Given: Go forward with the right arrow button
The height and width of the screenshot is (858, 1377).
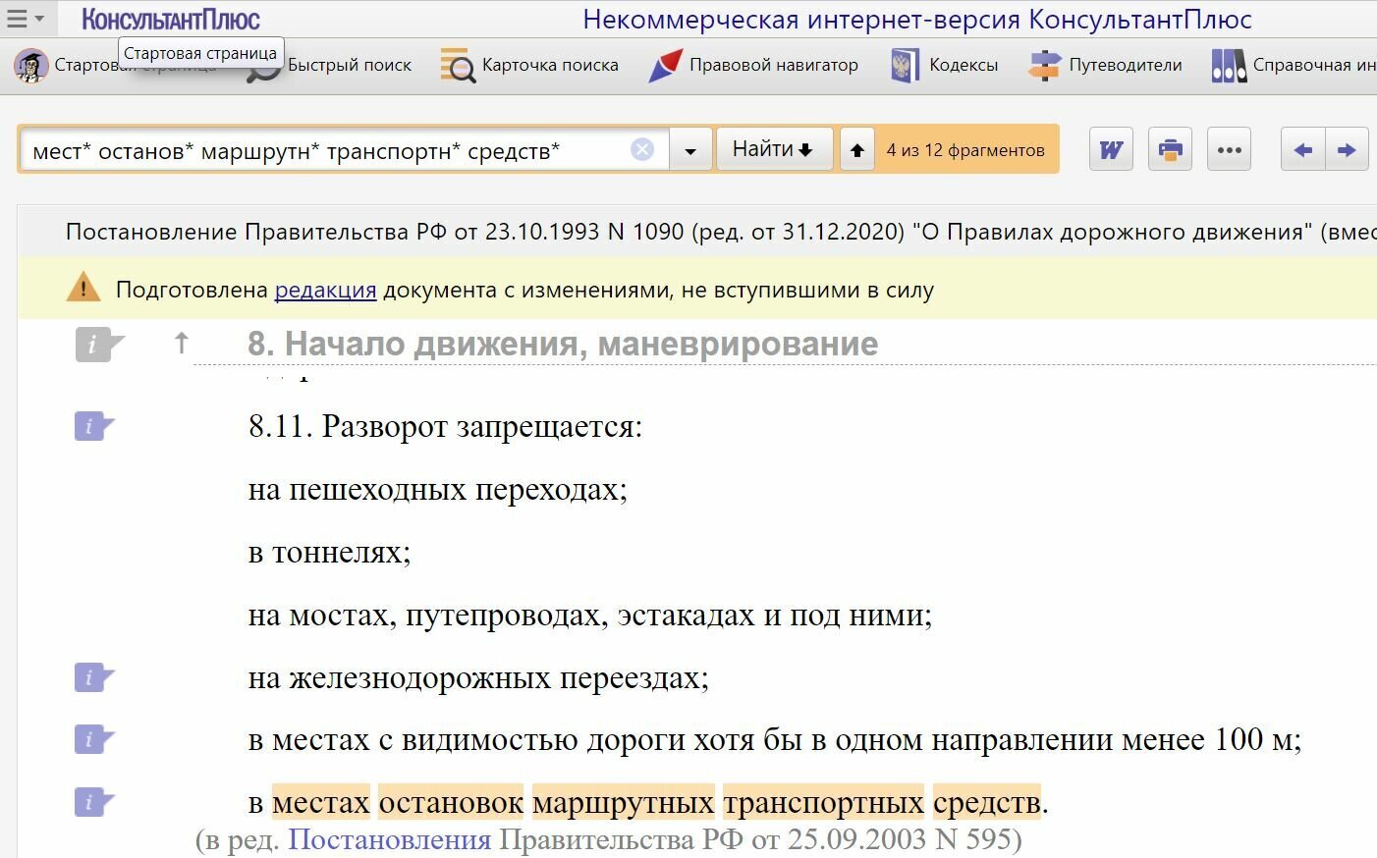Looking at the screenshot, I should point(1347,150).
